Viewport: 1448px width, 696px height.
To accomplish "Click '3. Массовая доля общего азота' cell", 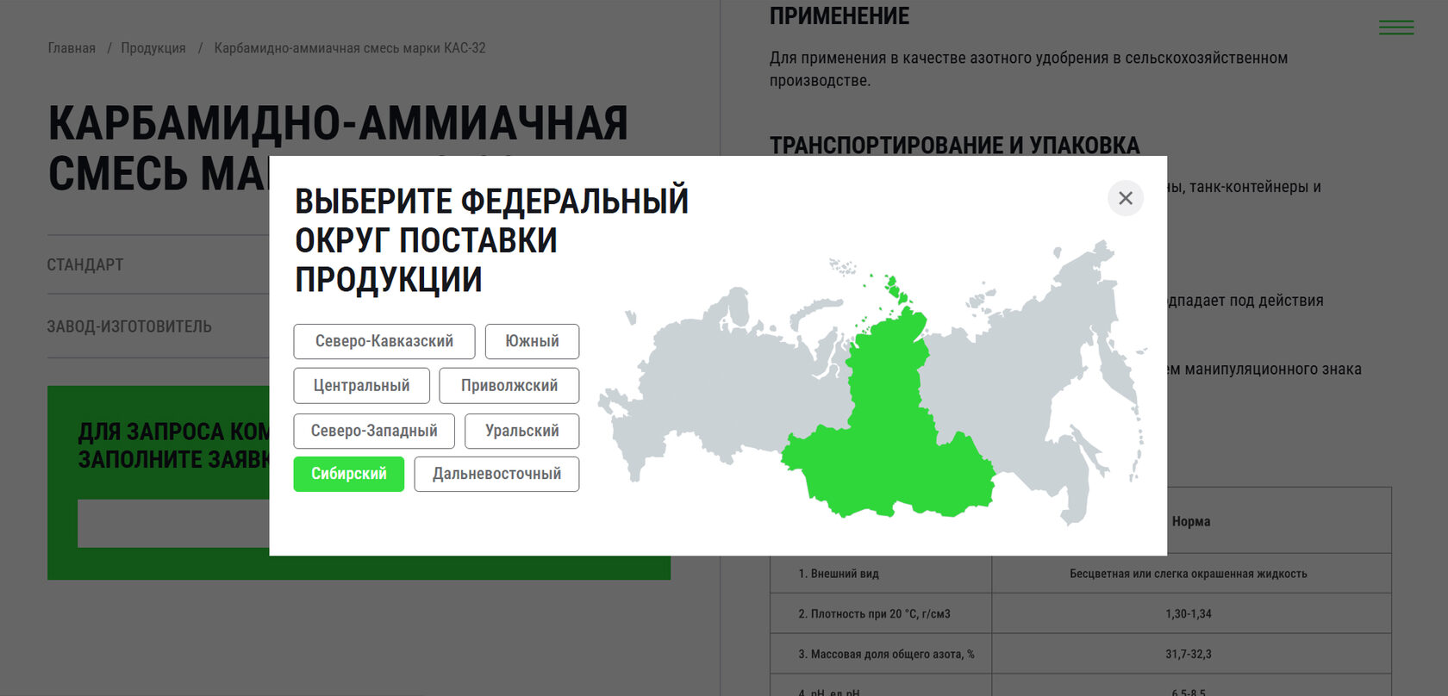I will click(881, 655).
